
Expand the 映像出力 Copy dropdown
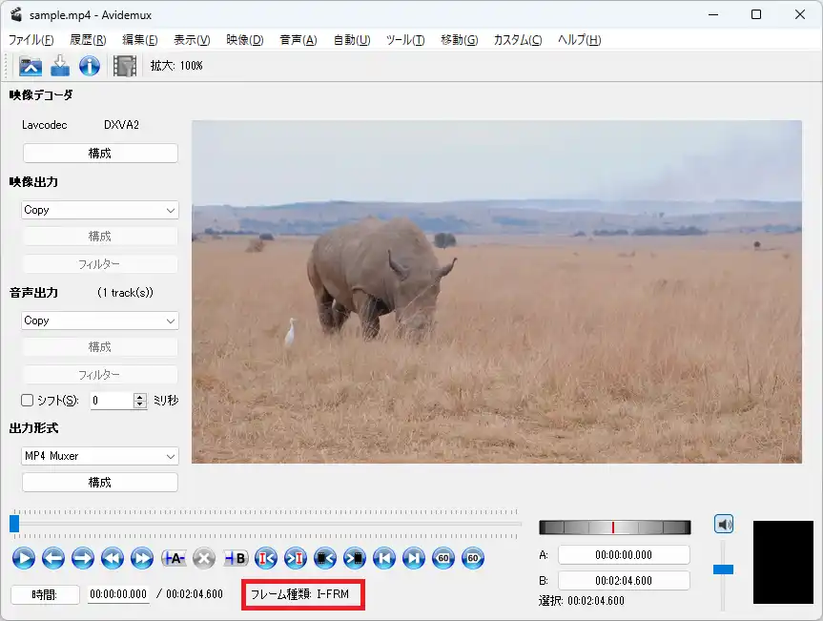[x=100, y=210]
